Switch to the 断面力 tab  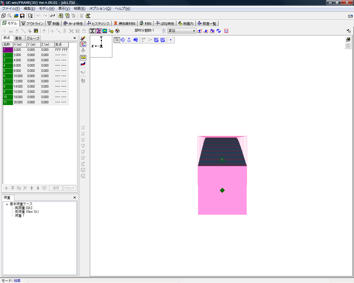[186, 23]
